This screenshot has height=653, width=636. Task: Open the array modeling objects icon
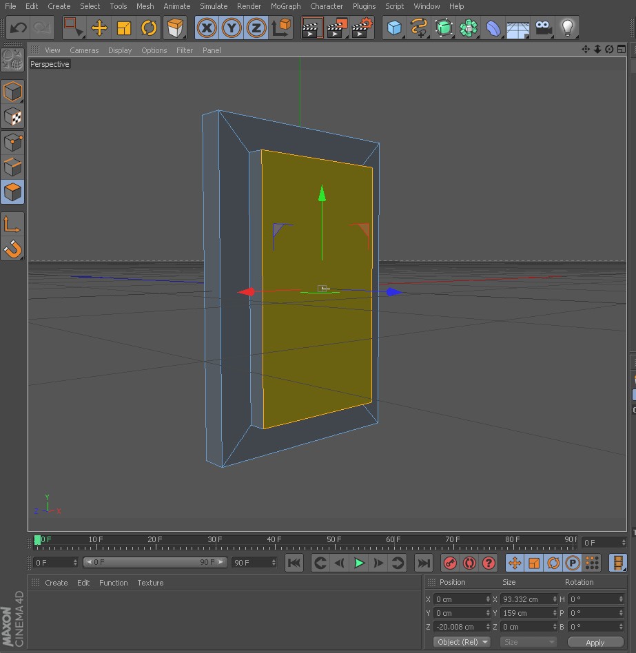point(468,28)
